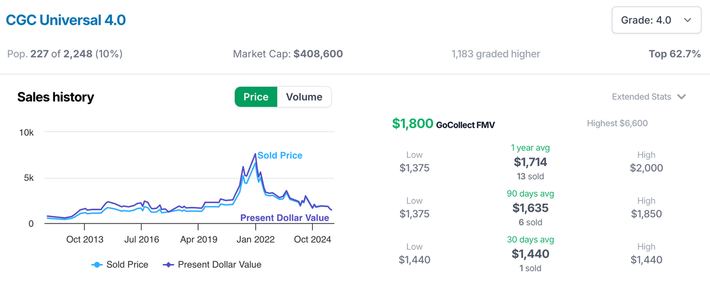This screenshot has height=285, width=710.
Task: Open the Grade: 4.0 dropdown
Action: coord(656,20)
